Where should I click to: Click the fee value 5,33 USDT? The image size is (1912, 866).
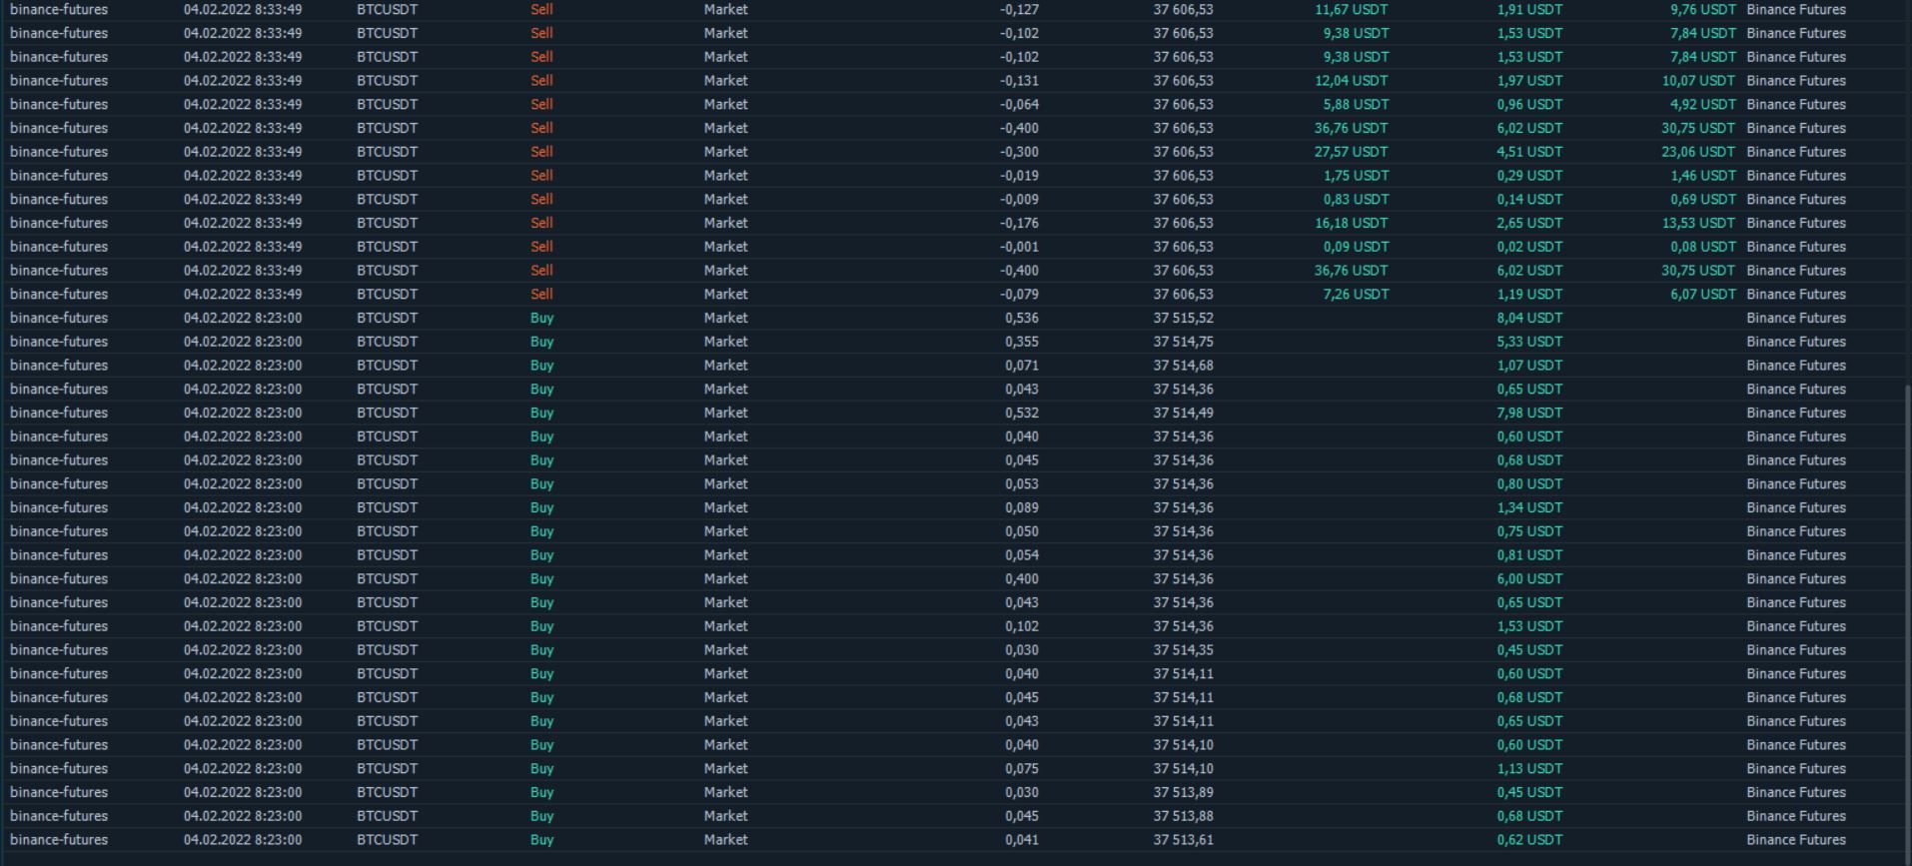1529,342
